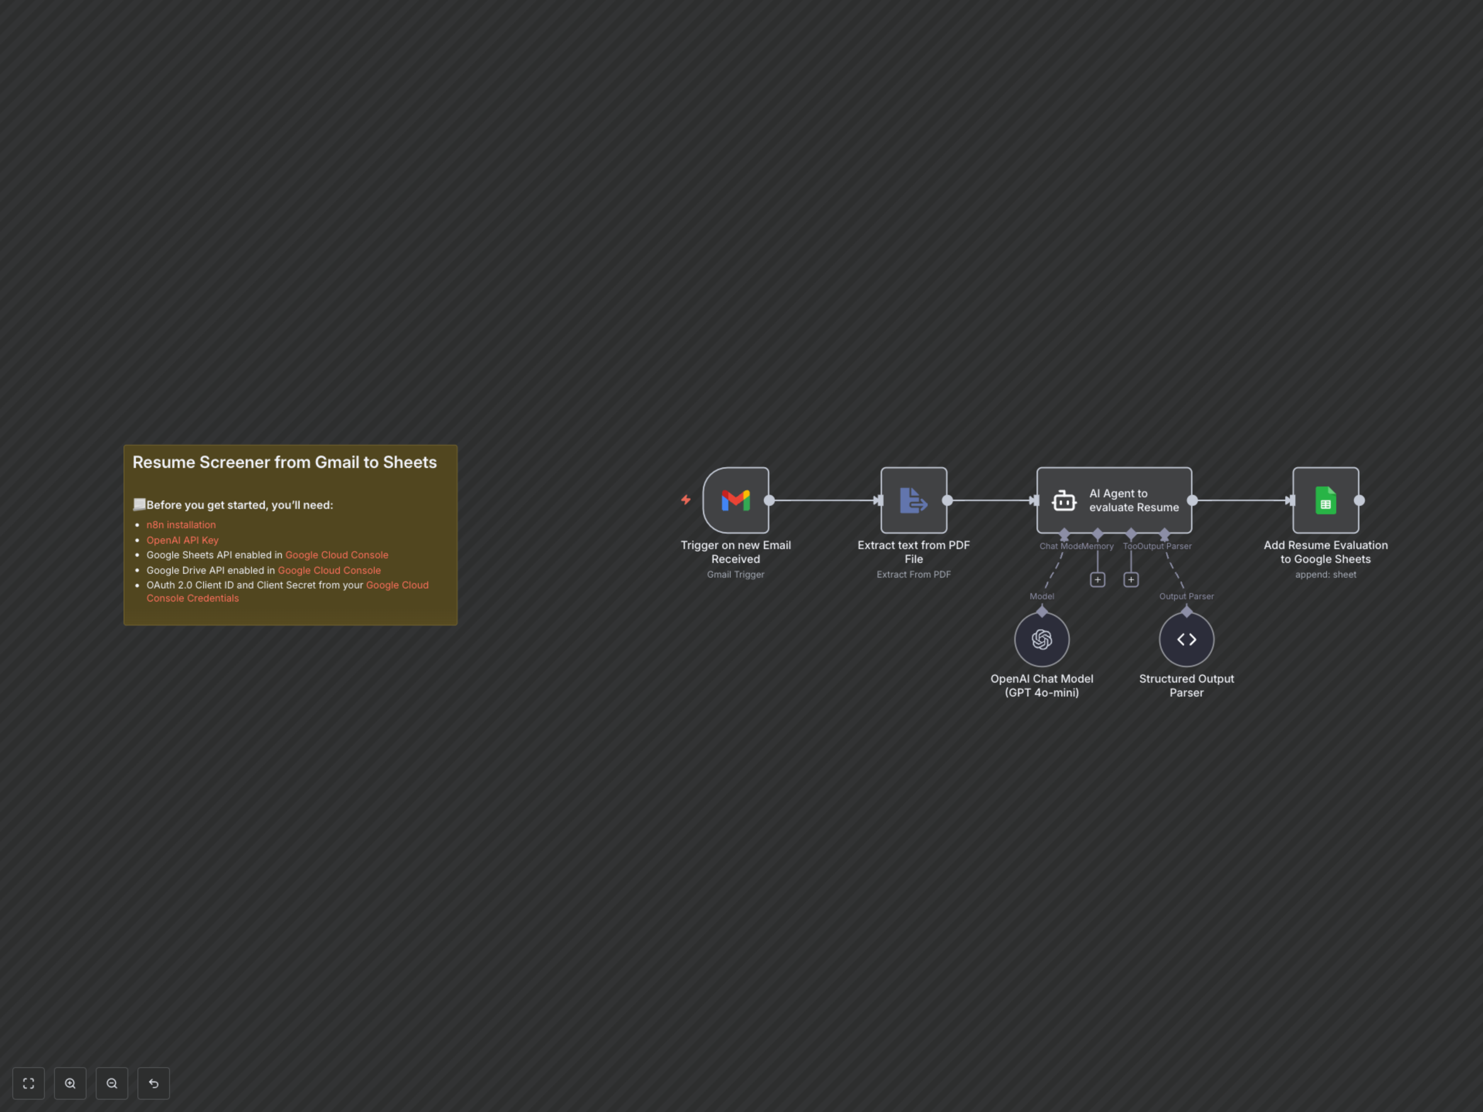Open the Structured Output Parser node
This screenshot has height=1112, width=1483.
1186,639
